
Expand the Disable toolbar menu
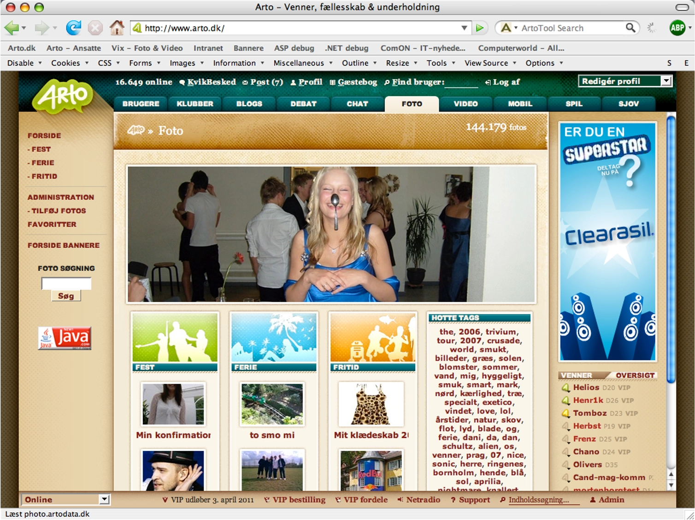[x=24, y=63]
